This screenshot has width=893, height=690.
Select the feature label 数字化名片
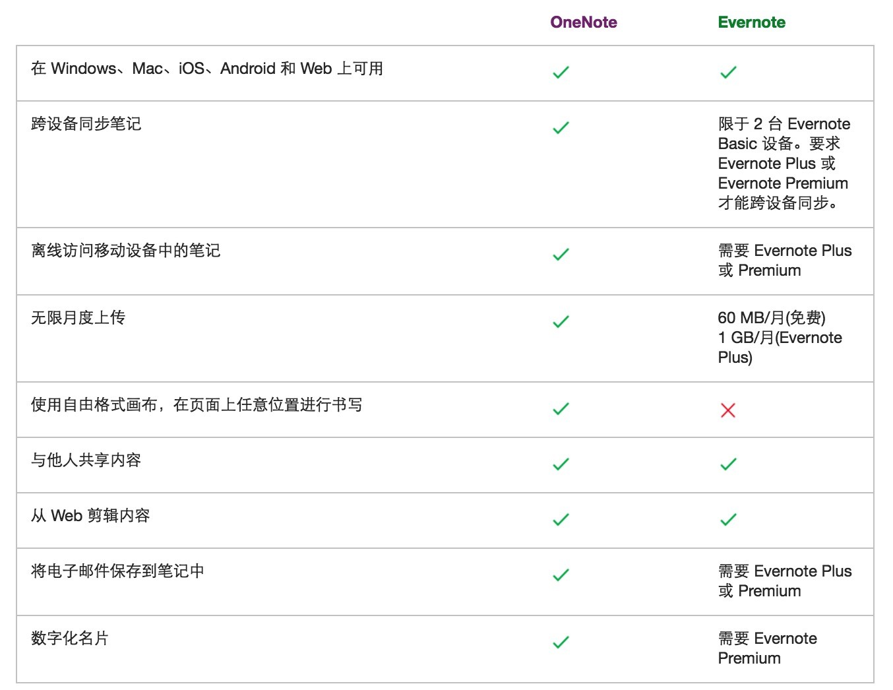pyautogui.click(x=70, y=639)
